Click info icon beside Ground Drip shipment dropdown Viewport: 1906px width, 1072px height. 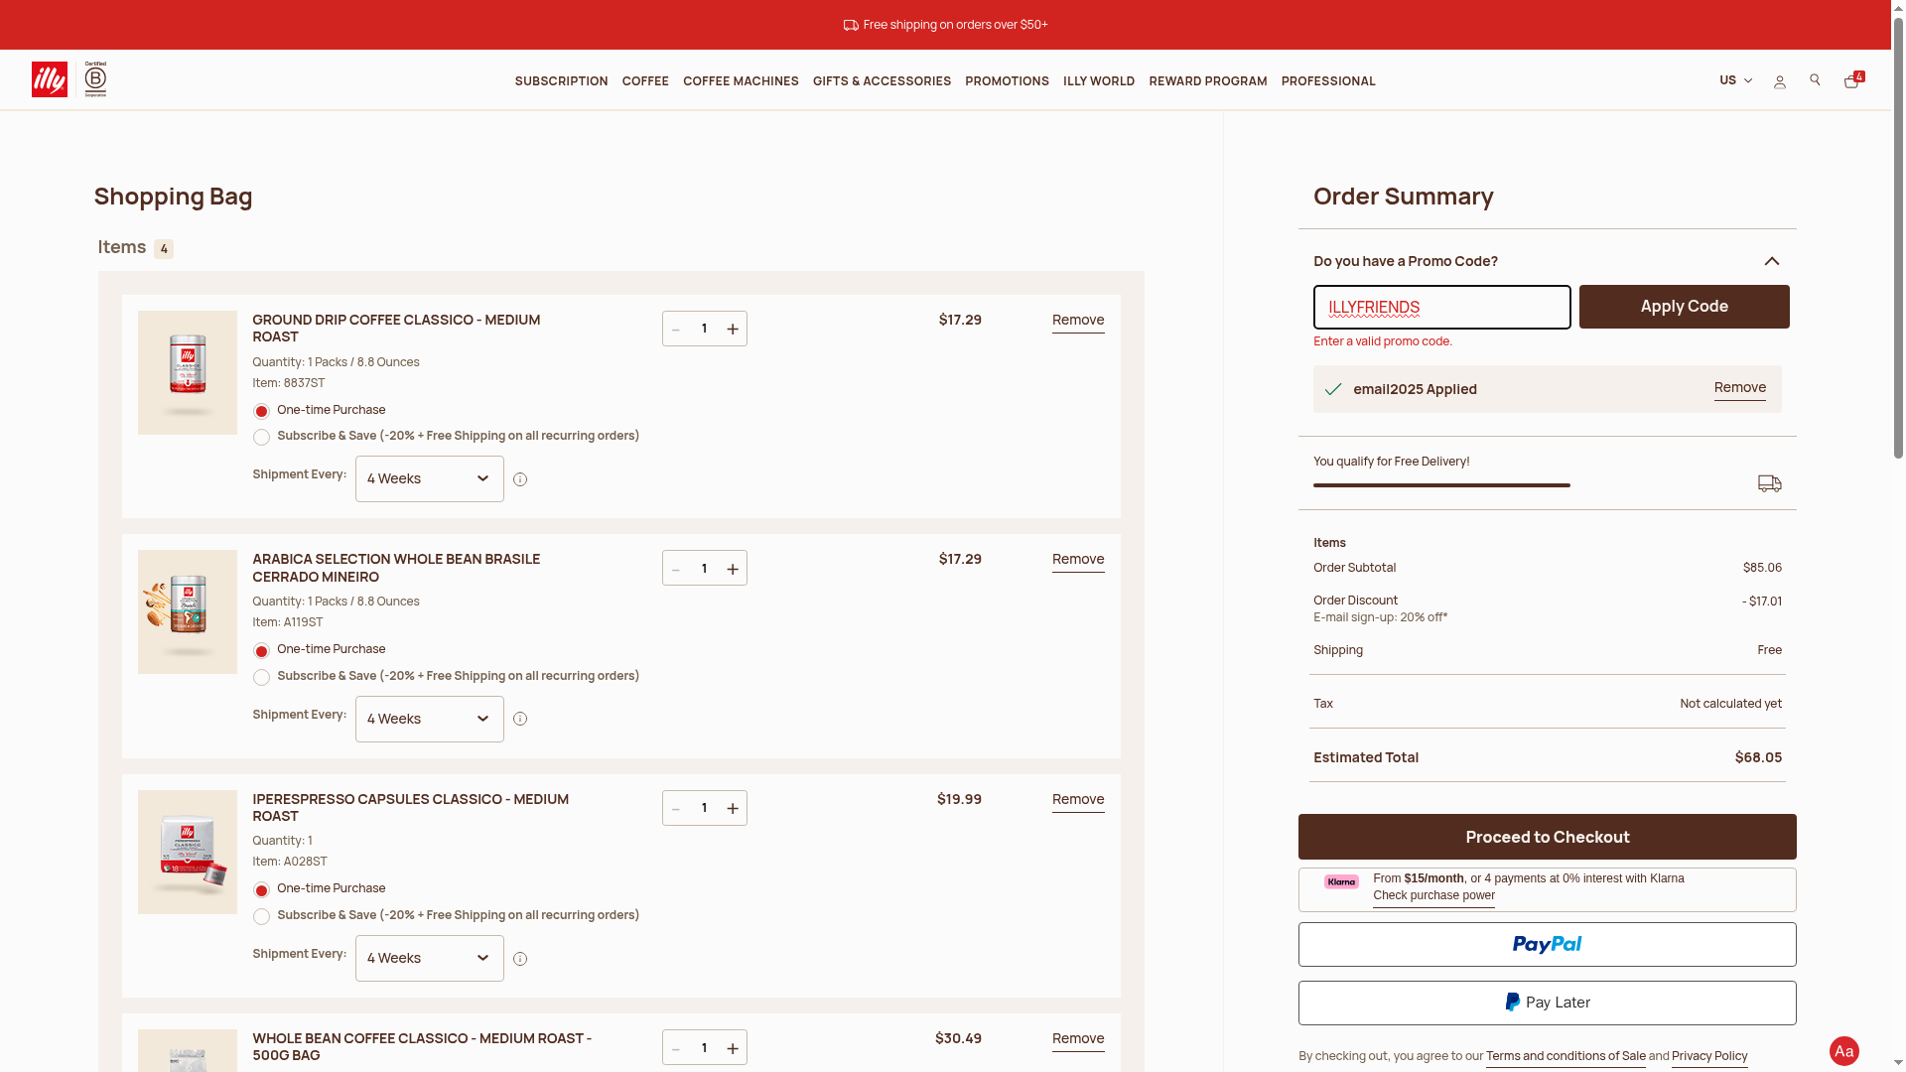coord(520,479)
